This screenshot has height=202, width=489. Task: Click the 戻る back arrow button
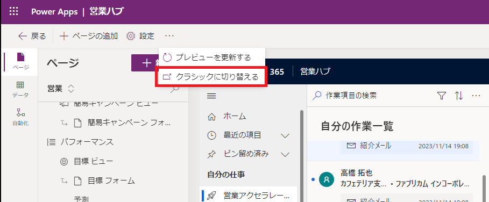[x=32, y=37]
